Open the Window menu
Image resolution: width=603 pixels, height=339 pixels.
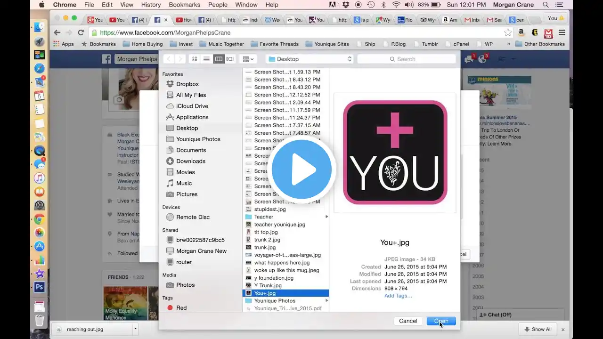[x=246, y=5]
